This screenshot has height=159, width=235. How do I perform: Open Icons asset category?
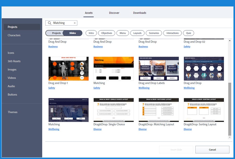11,53
